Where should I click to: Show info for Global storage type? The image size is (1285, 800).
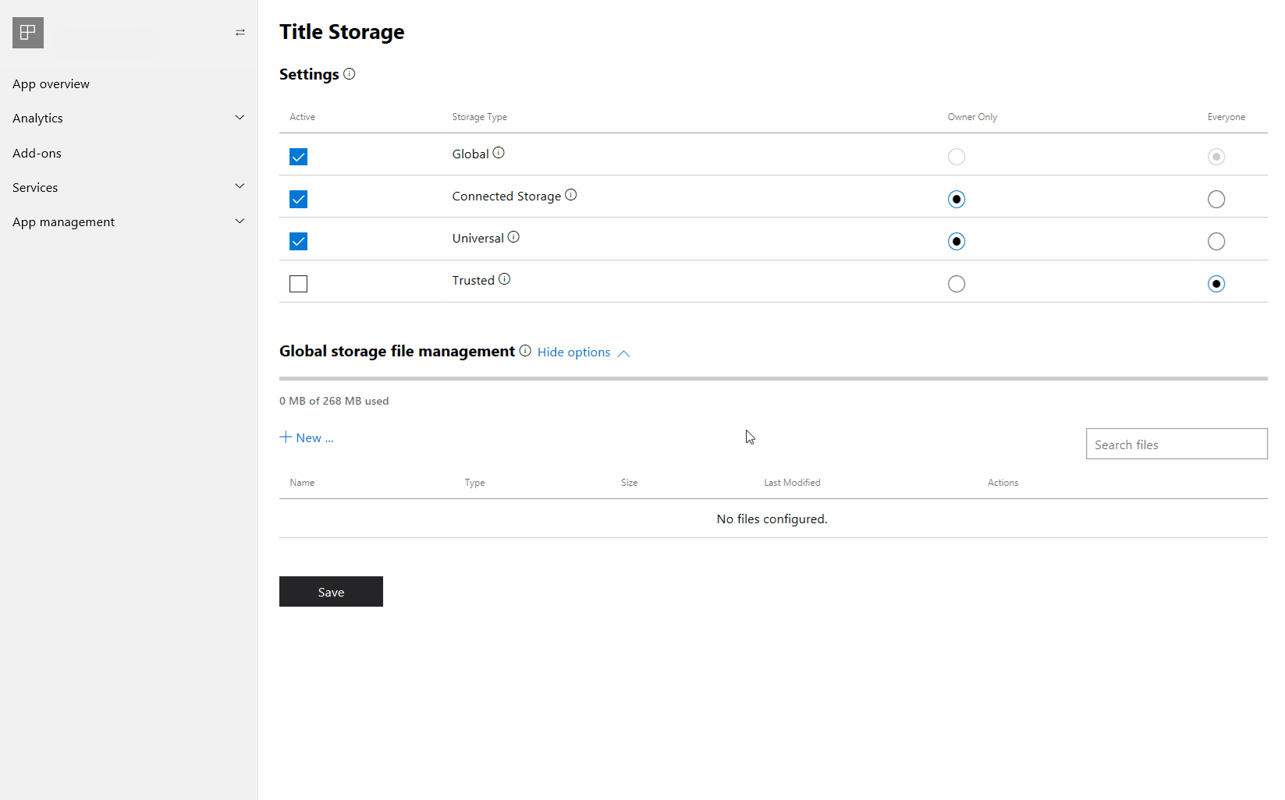tap(499, 153)
